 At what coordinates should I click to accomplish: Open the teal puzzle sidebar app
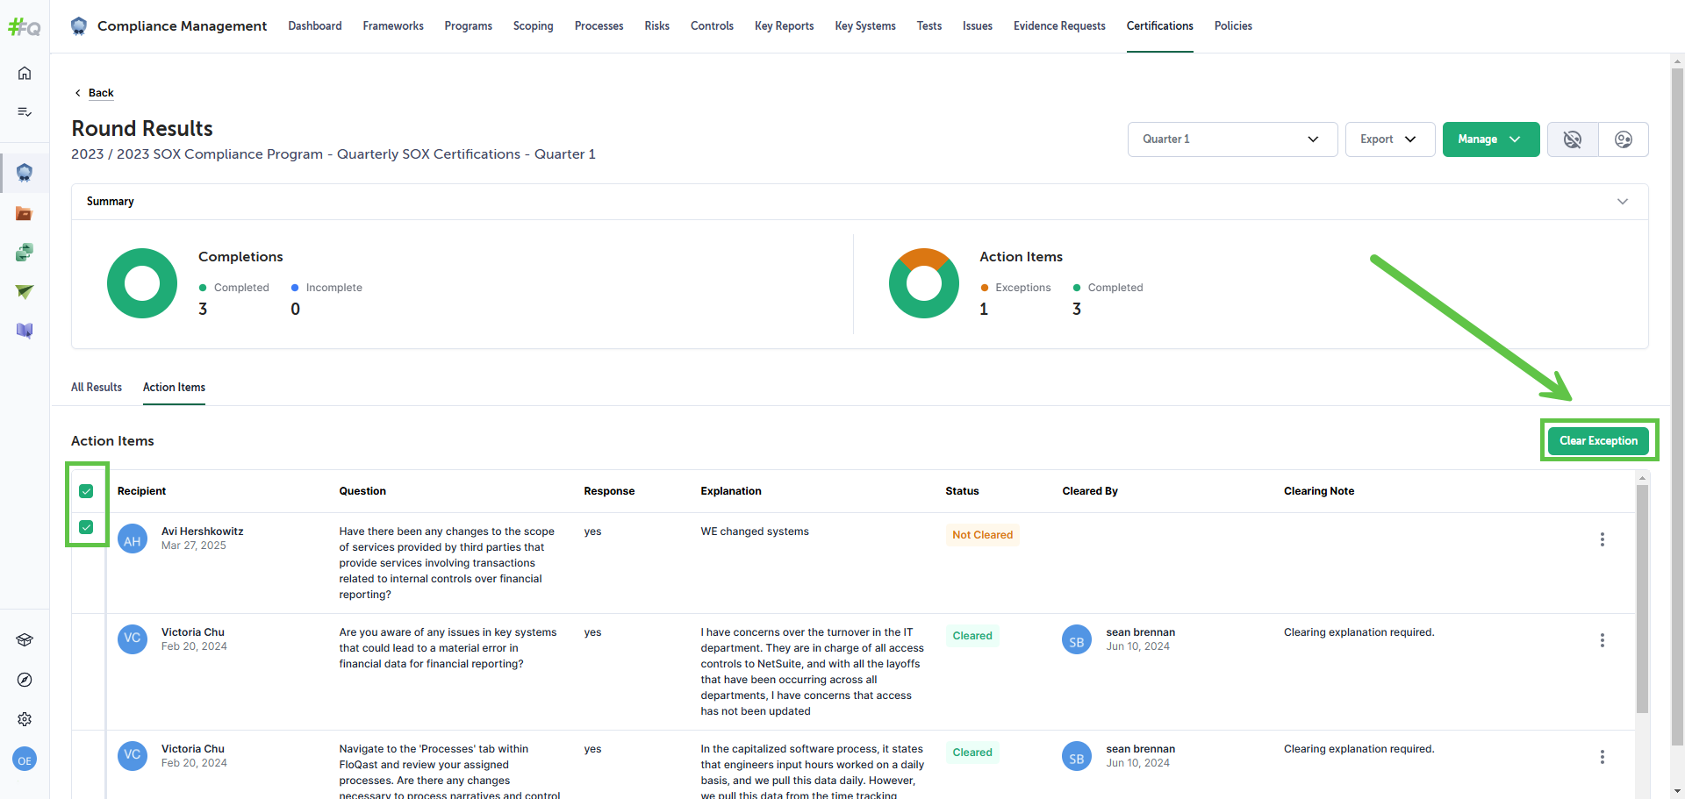tap(25, 253)
